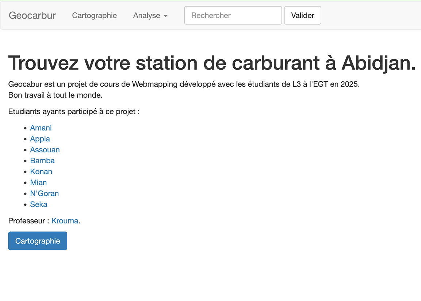Visit the N'Goran link

coord(44,193)
